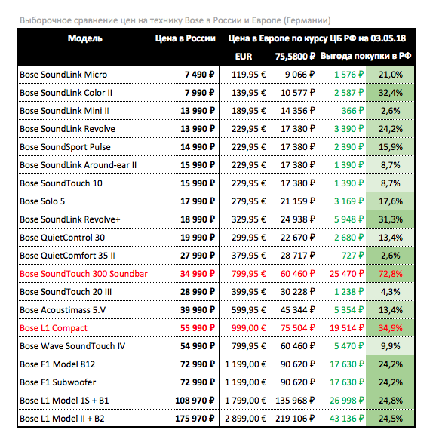Click the red 25 470 ₽ value
The width and height of the screenshot is (436, 439).
point(347,274)
